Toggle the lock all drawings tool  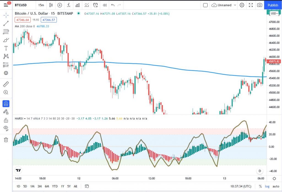(x=6, y=120)
